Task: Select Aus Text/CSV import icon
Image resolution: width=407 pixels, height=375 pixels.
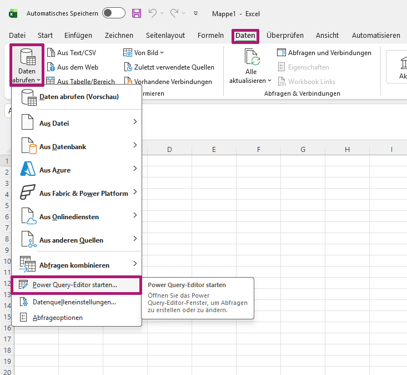Action: [x=51, y=53]
